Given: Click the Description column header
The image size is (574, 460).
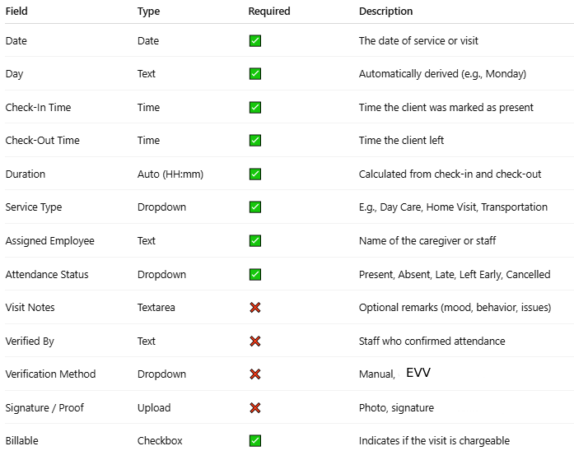Looking at the screenshot, I should (386, 12).
